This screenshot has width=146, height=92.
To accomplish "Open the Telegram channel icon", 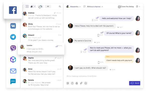I will [x=13, y=37].
